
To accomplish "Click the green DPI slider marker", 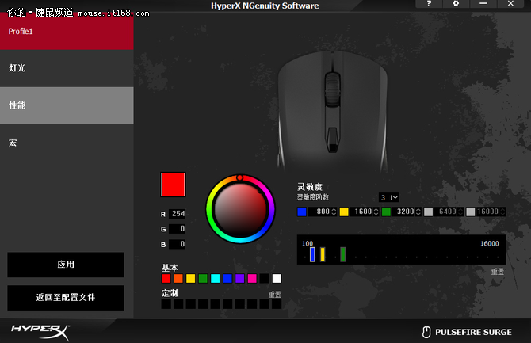I will point(343,254).
